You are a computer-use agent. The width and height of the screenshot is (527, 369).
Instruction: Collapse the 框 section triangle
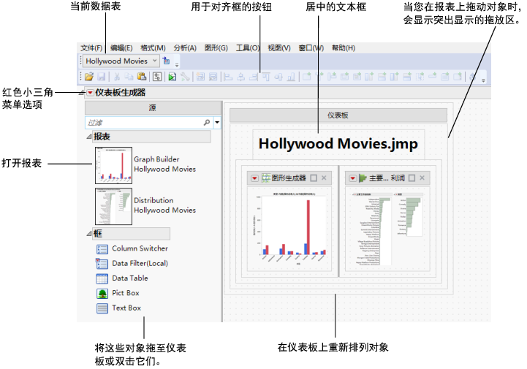[x=89, y=233]
